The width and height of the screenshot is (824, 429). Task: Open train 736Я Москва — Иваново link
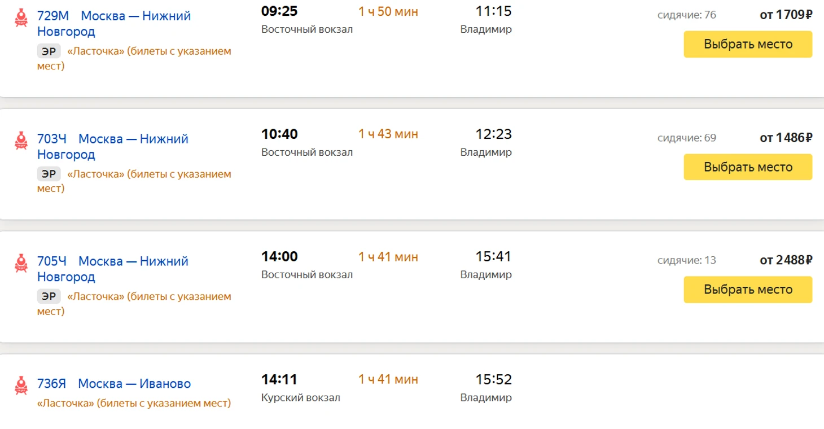coord(113,384)
